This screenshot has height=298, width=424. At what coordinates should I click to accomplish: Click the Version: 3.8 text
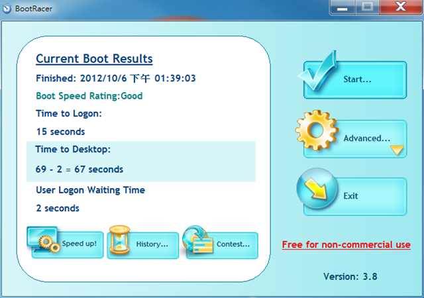[x=350, y=277]
